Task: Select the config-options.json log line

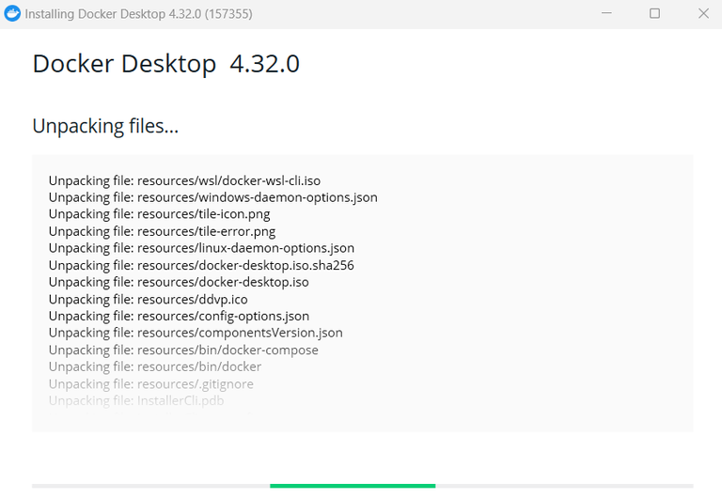Action: (180, 317)
